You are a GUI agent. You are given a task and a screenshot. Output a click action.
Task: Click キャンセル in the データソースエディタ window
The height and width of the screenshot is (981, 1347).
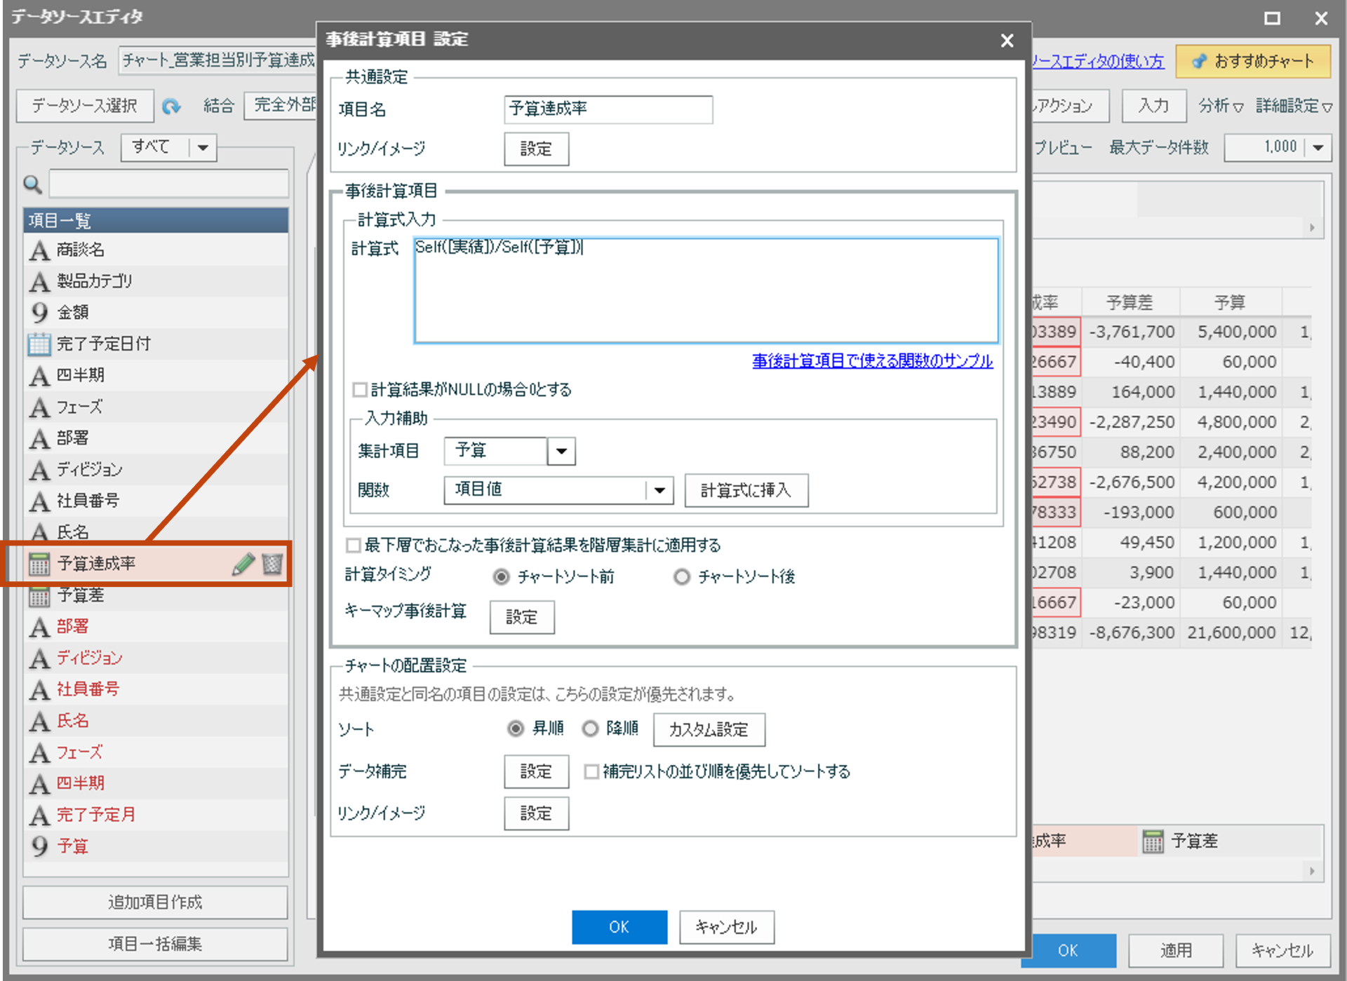(1283, 950)
